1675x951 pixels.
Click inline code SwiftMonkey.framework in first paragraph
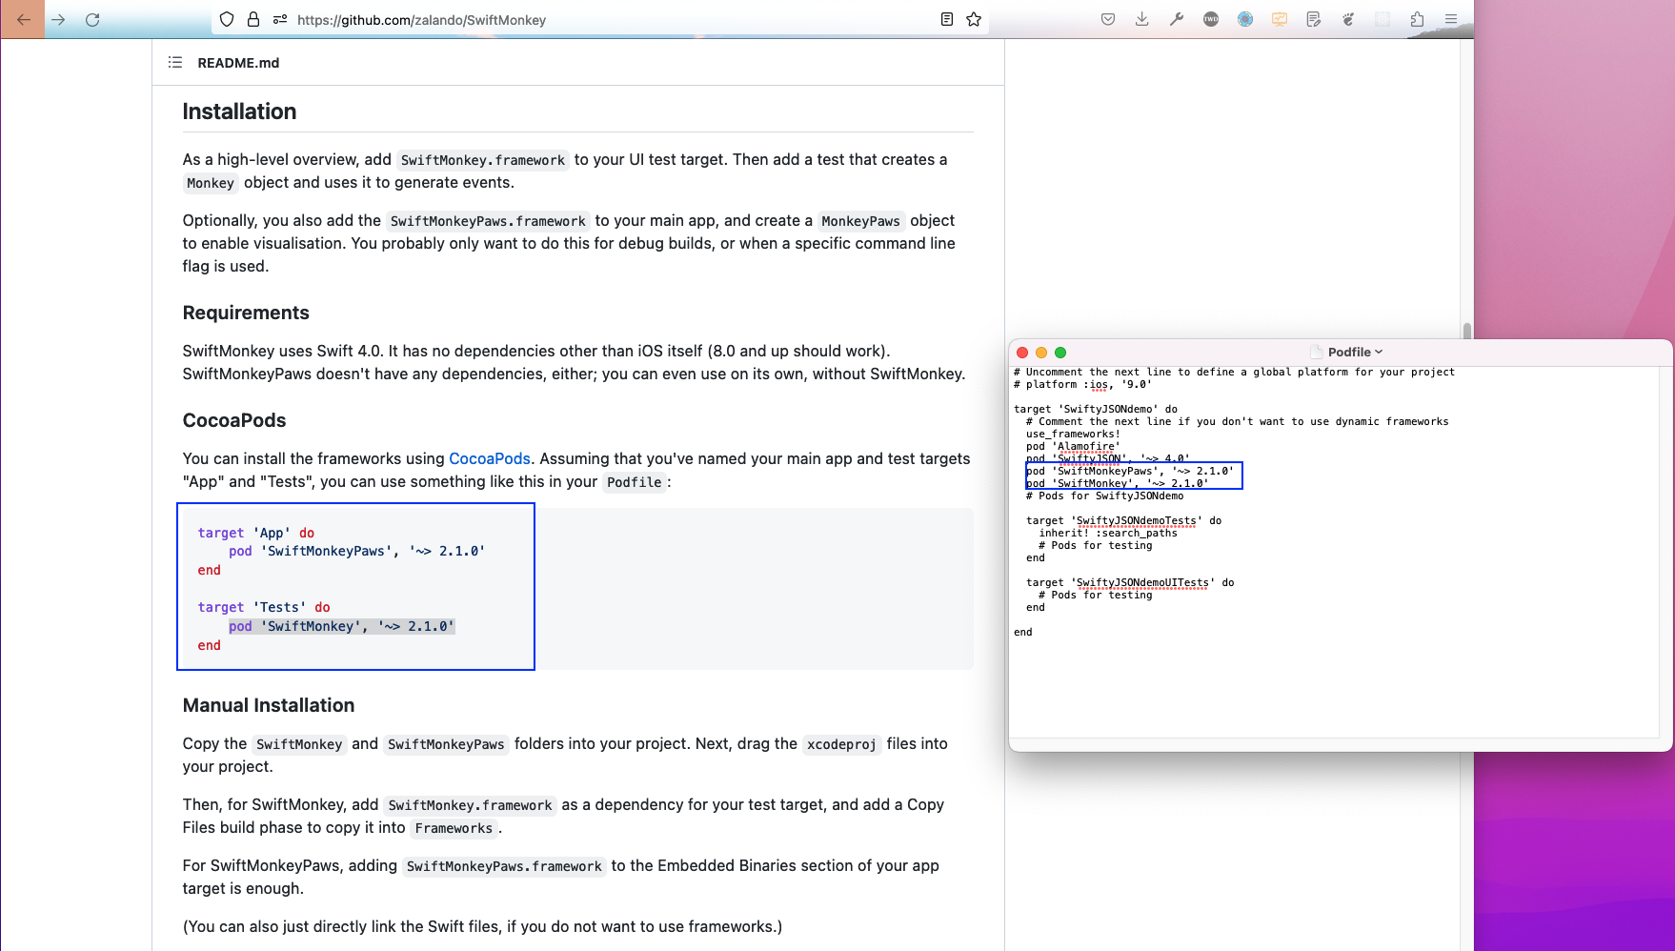coord(483,160)
